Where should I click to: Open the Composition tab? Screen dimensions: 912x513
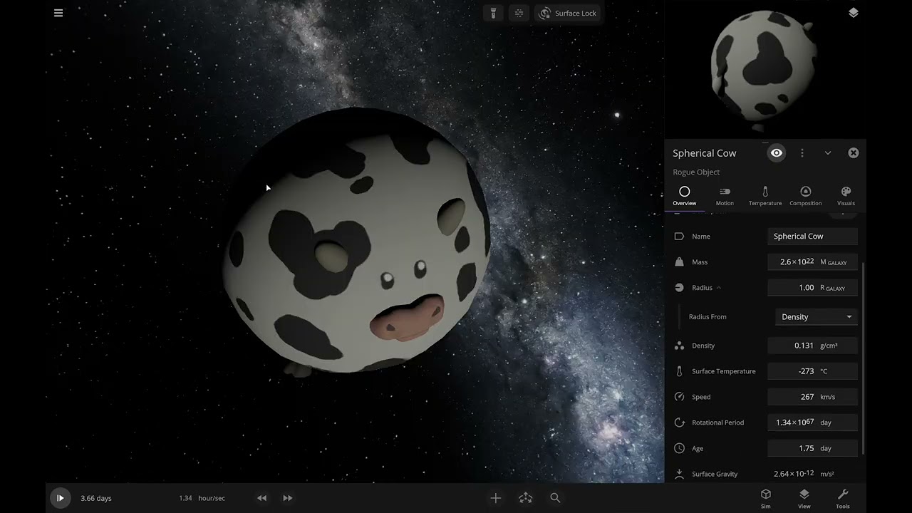pyautogui.click(x=806, y=196)
